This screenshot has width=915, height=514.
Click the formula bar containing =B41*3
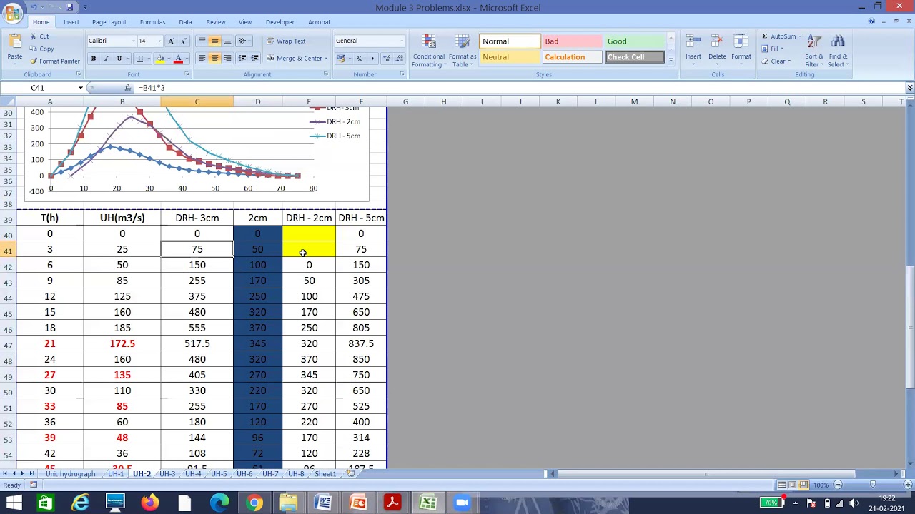(x=520, y=88)
